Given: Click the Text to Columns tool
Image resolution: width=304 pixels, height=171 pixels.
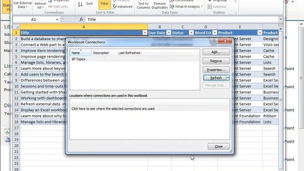Looking at the screenshot, I should pos(143,5).
